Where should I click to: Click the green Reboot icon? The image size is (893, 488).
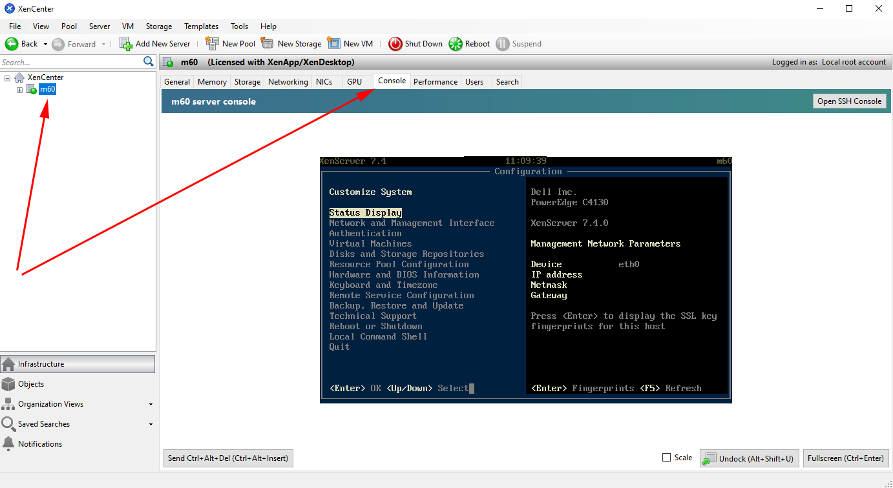point(456,44)
